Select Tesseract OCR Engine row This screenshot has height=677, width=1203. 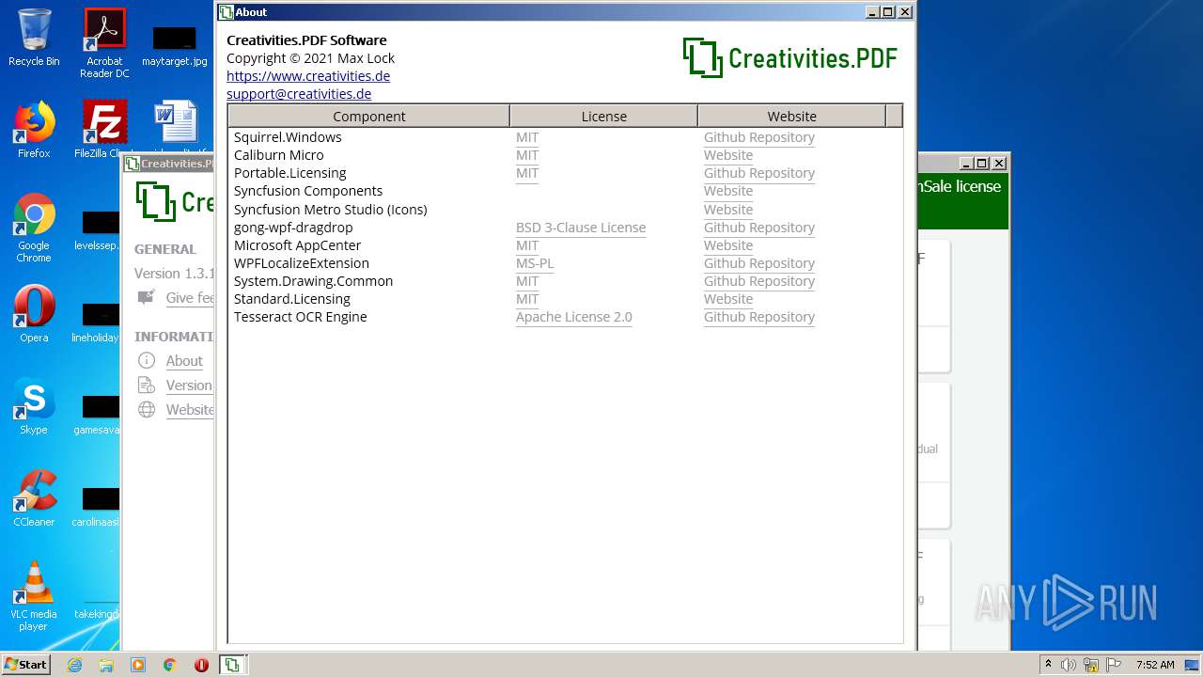pyautogui.click(x=565, y=317)
